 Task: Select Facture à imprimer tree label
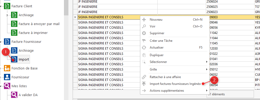(x=33, y=33)
